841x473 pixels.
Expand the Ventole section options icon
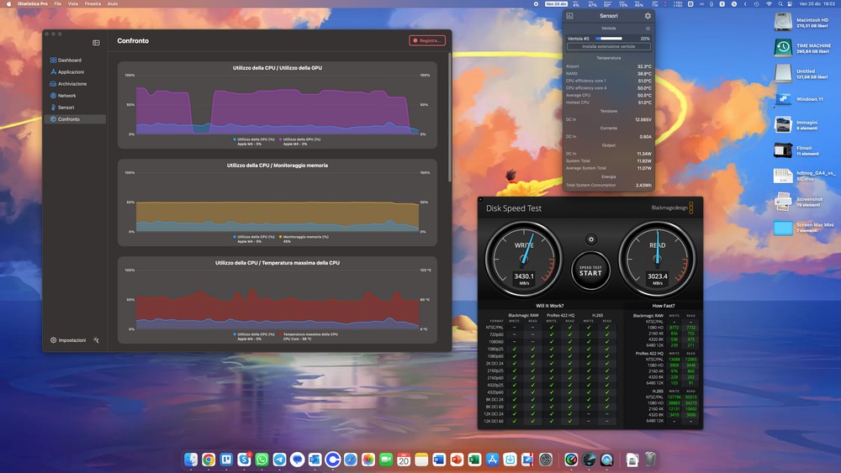pyautogui.click(x=648, y=29)
